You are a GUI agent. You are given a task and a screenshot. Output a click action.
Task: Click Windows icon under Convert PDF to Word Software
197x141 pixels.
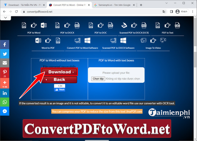tap(88, 40)
